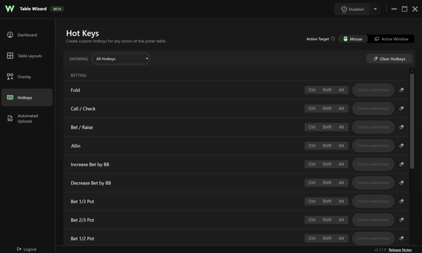This screenshot has width=422, height=253.
Task: Open the Overlay settings
Action: pos(27,77)
